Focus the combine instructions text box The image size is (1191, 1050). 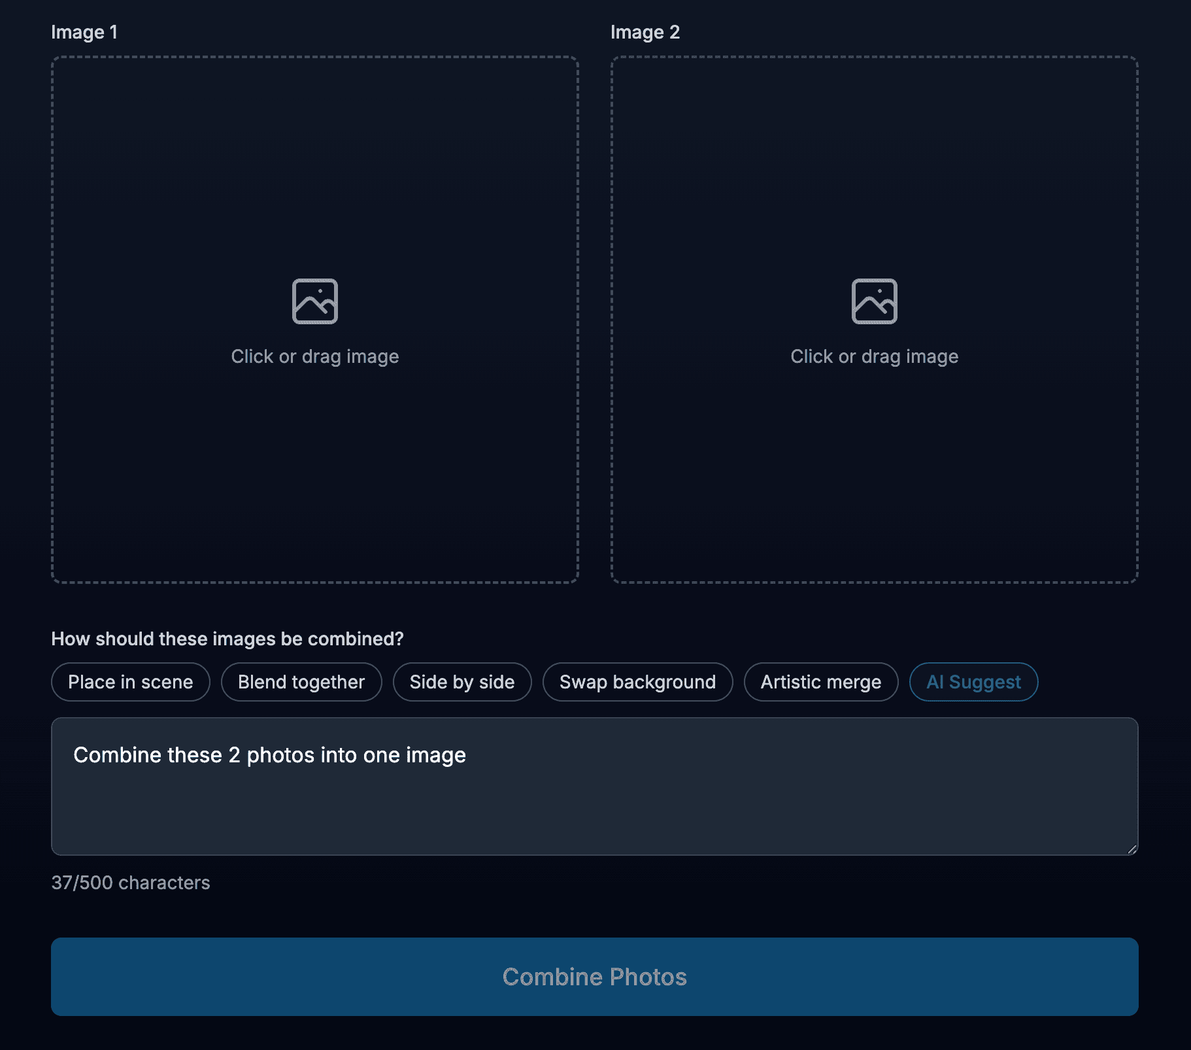pos(594,804)
